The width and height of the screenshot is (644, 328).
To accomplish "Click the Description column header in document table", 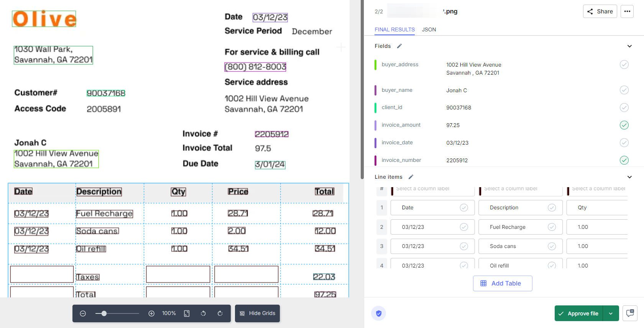I will coord(99,191).
